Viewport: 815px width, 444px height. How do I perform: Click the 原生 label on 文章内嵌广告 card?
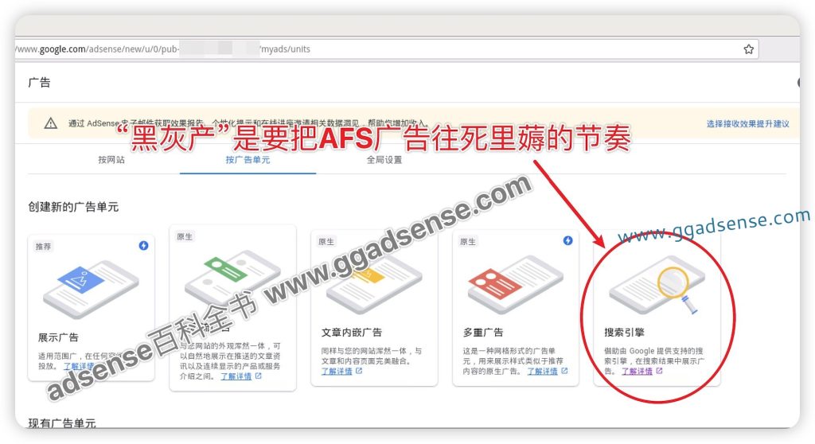[326, 241]
